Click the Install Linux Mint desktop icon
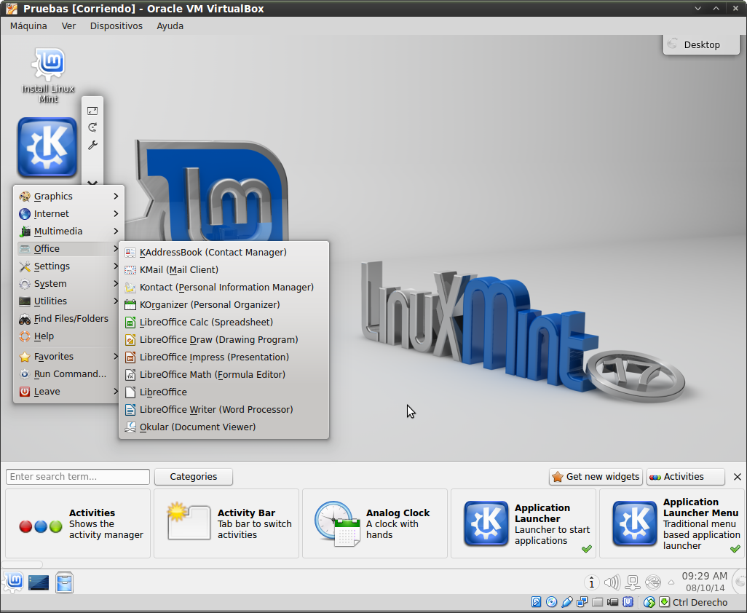The width and height of the screenshot is (747, 613). (49, 74)
